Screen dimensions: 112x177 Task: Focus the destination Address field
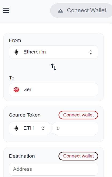pyautogui.click(x=53, y=169)
